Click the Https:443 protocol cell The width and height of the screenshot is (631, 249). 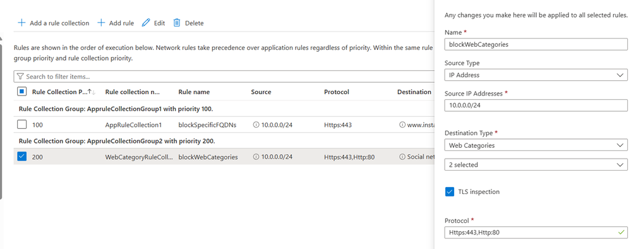point(338,125)
